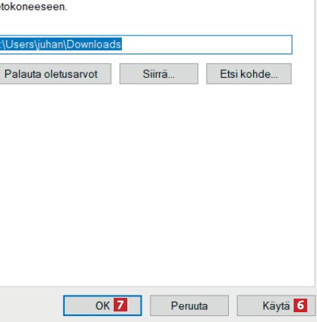Image resolution: width=317 pixels, height=322 pixels.
Task: Click the Downloads path text field
Action: (x=146, y=44)
